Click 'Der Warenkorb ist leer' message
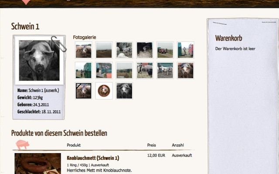Screen dimensions: 279x174 coord(235,49)
